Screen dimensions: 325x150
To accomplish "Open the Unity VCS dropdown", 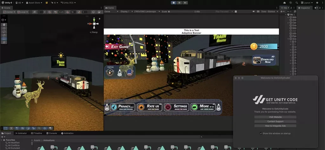I will tap(68, 3).
